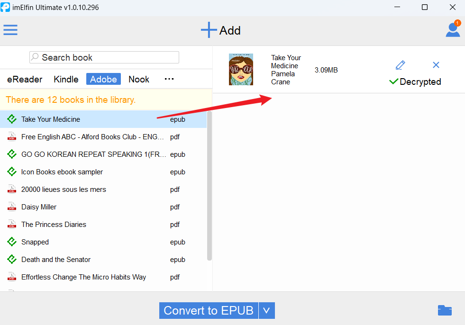Image resolution: width=465 pixels, height=325 pixels.
Task: Click the Add button
Action: click(x=220, y=30)
